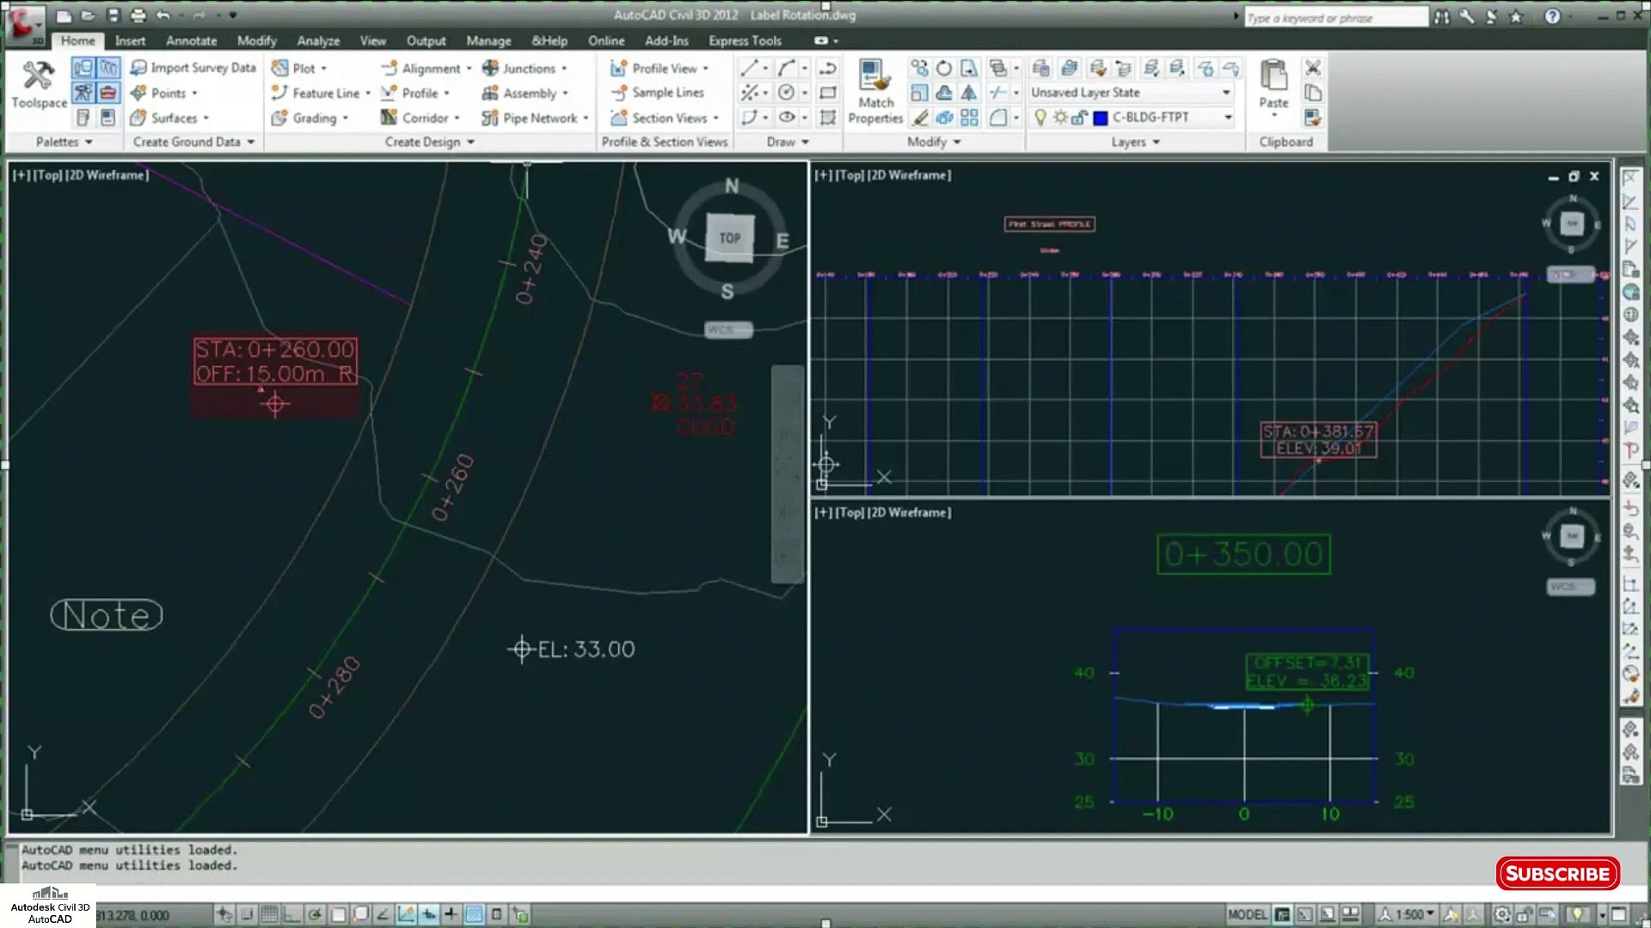Viewport: 1651px width, 928px height.
Task: Click the TOP face of ViewCube
Action: tap(729, 238)
